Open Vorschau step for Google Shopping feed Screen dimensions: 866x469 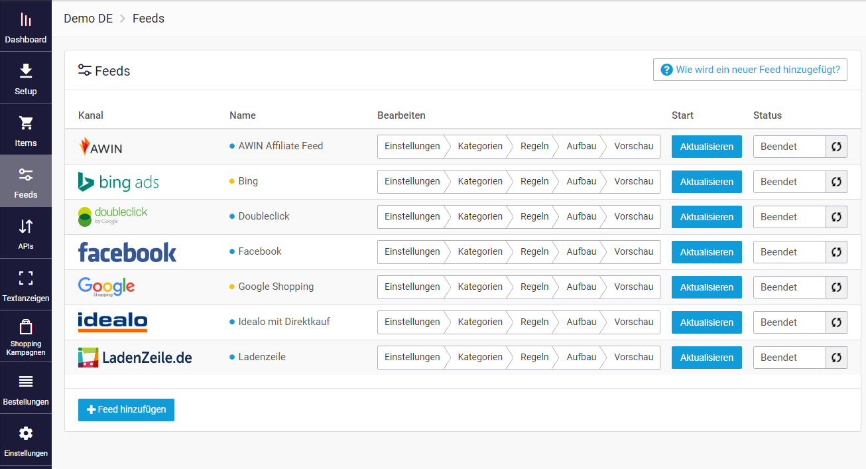tap(633, 287)
